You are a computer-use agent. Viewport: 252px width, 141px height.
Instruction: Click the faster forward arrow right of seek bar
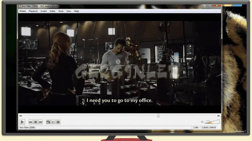tap(218, 116)
